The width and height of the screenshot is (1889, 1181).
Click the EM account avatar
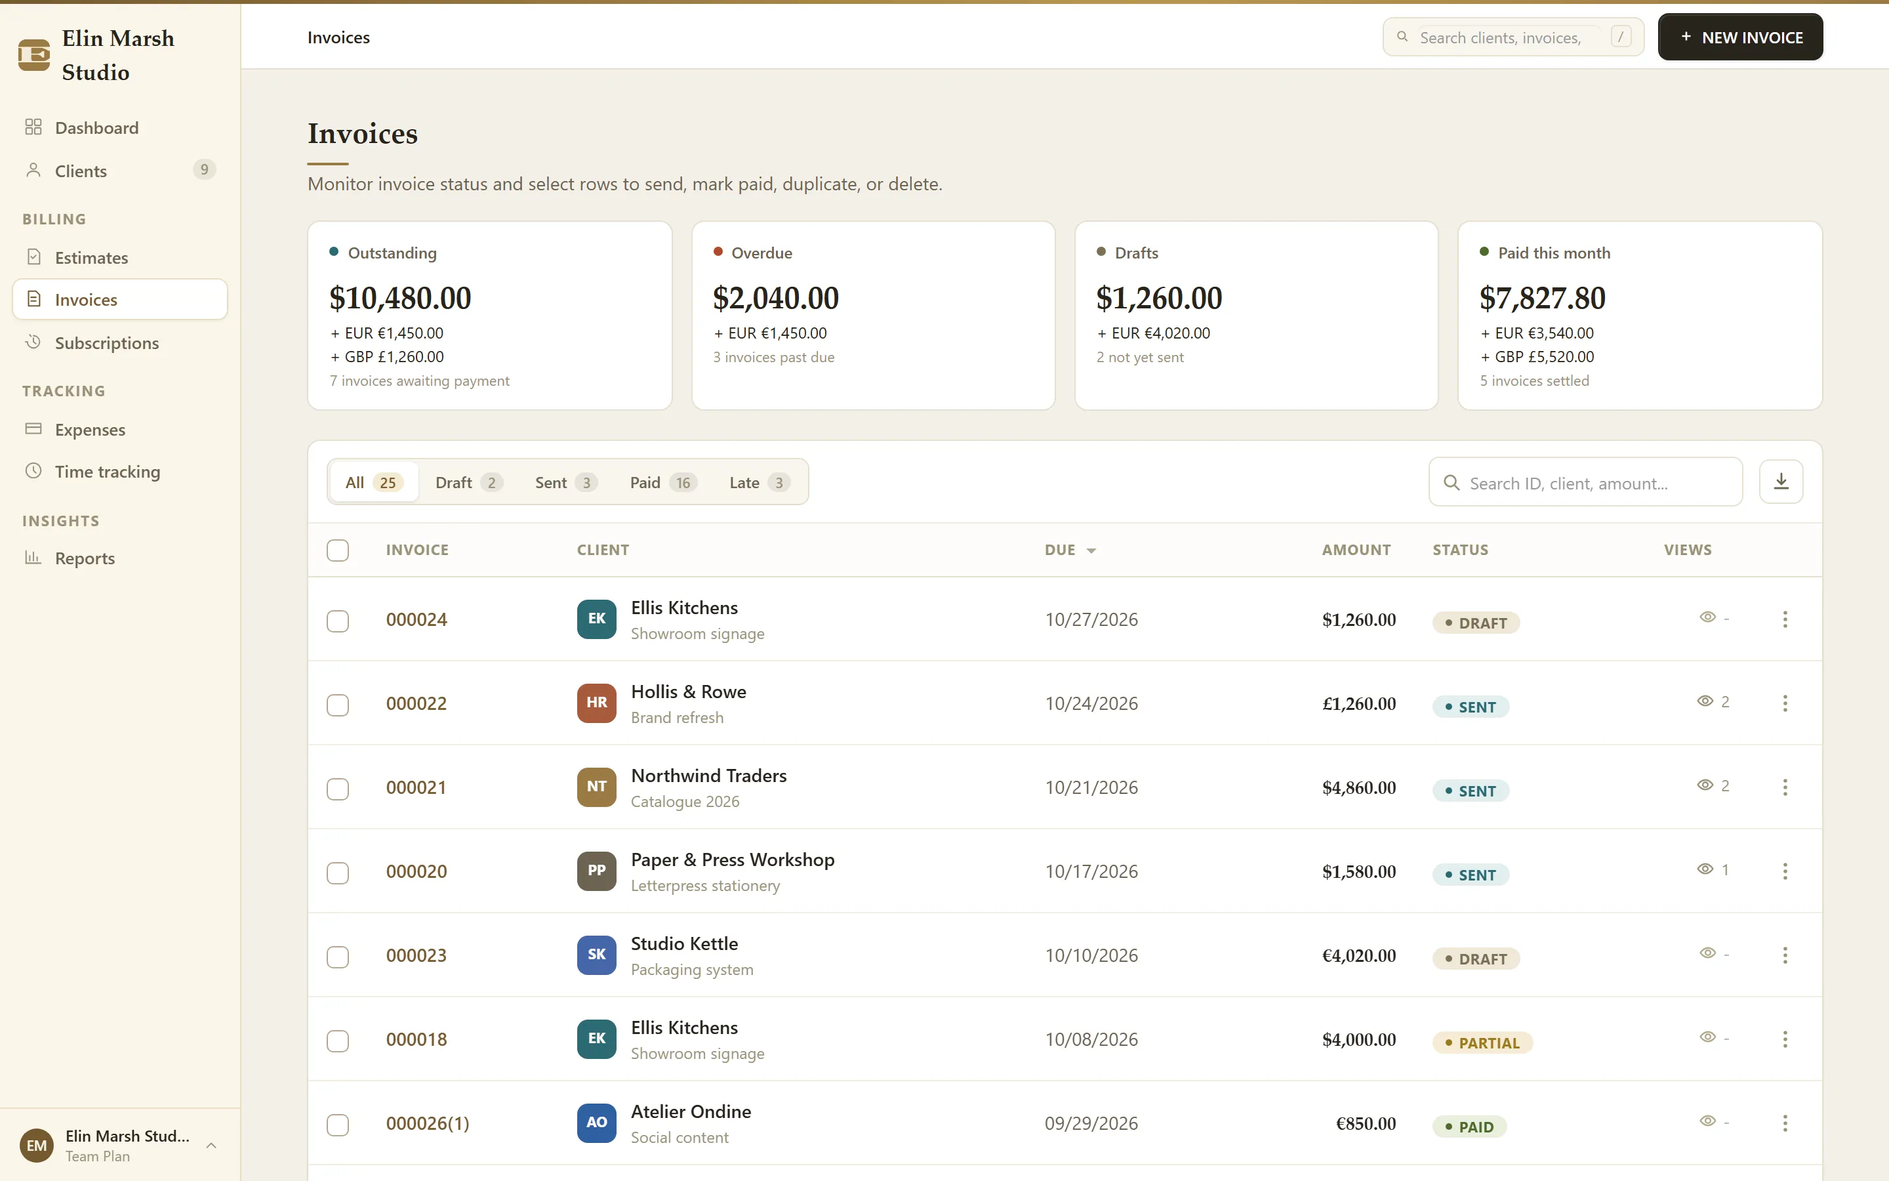pos(37,1145)
